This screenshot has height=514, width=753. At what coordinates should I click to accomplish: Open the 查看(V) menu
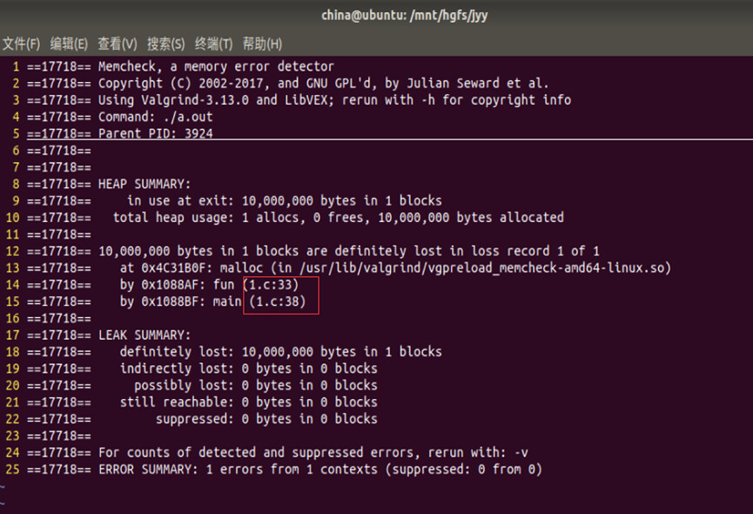pyautogui.click(x=117, y=44)
